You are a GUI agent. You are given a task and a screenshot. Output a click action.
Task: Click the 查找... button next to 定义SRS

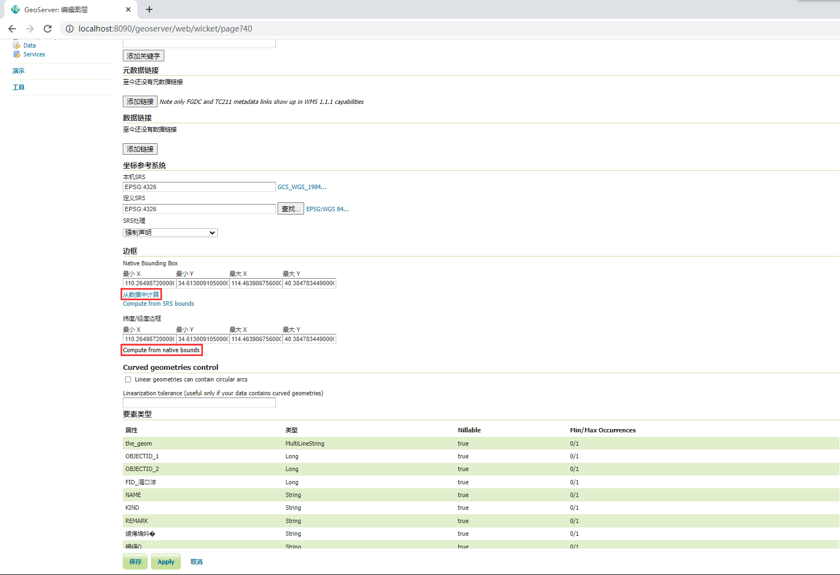click(x=290, y=208)
